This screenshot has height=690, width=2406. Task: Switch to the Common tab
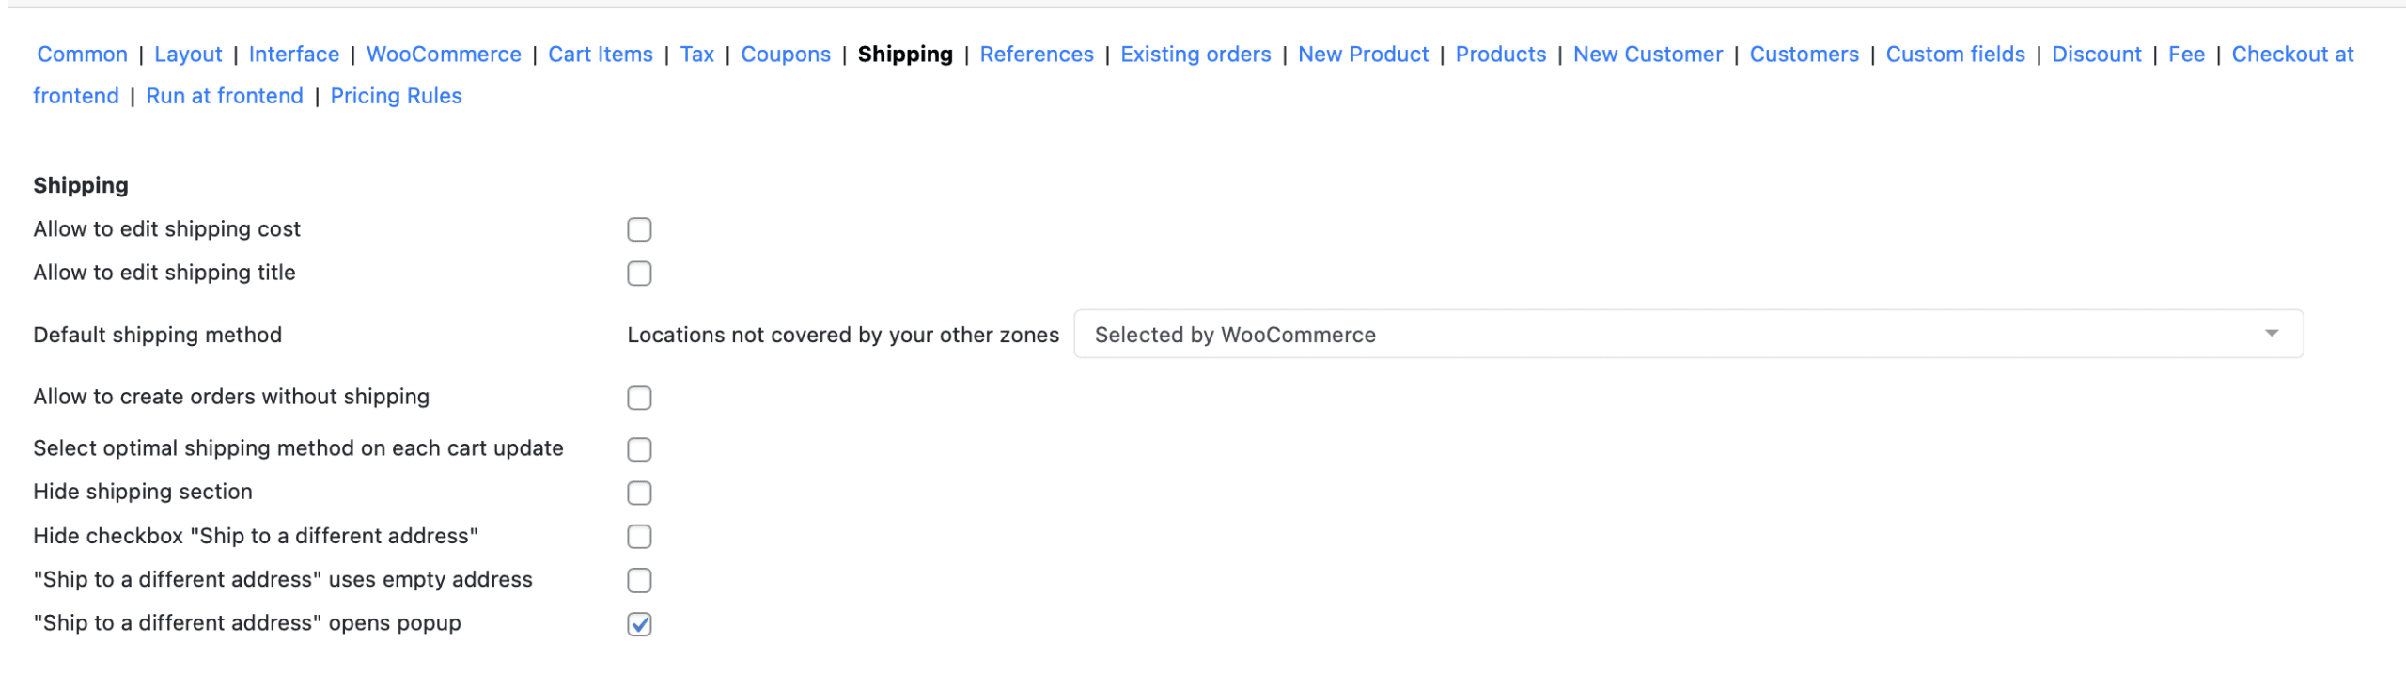[82, 54]
